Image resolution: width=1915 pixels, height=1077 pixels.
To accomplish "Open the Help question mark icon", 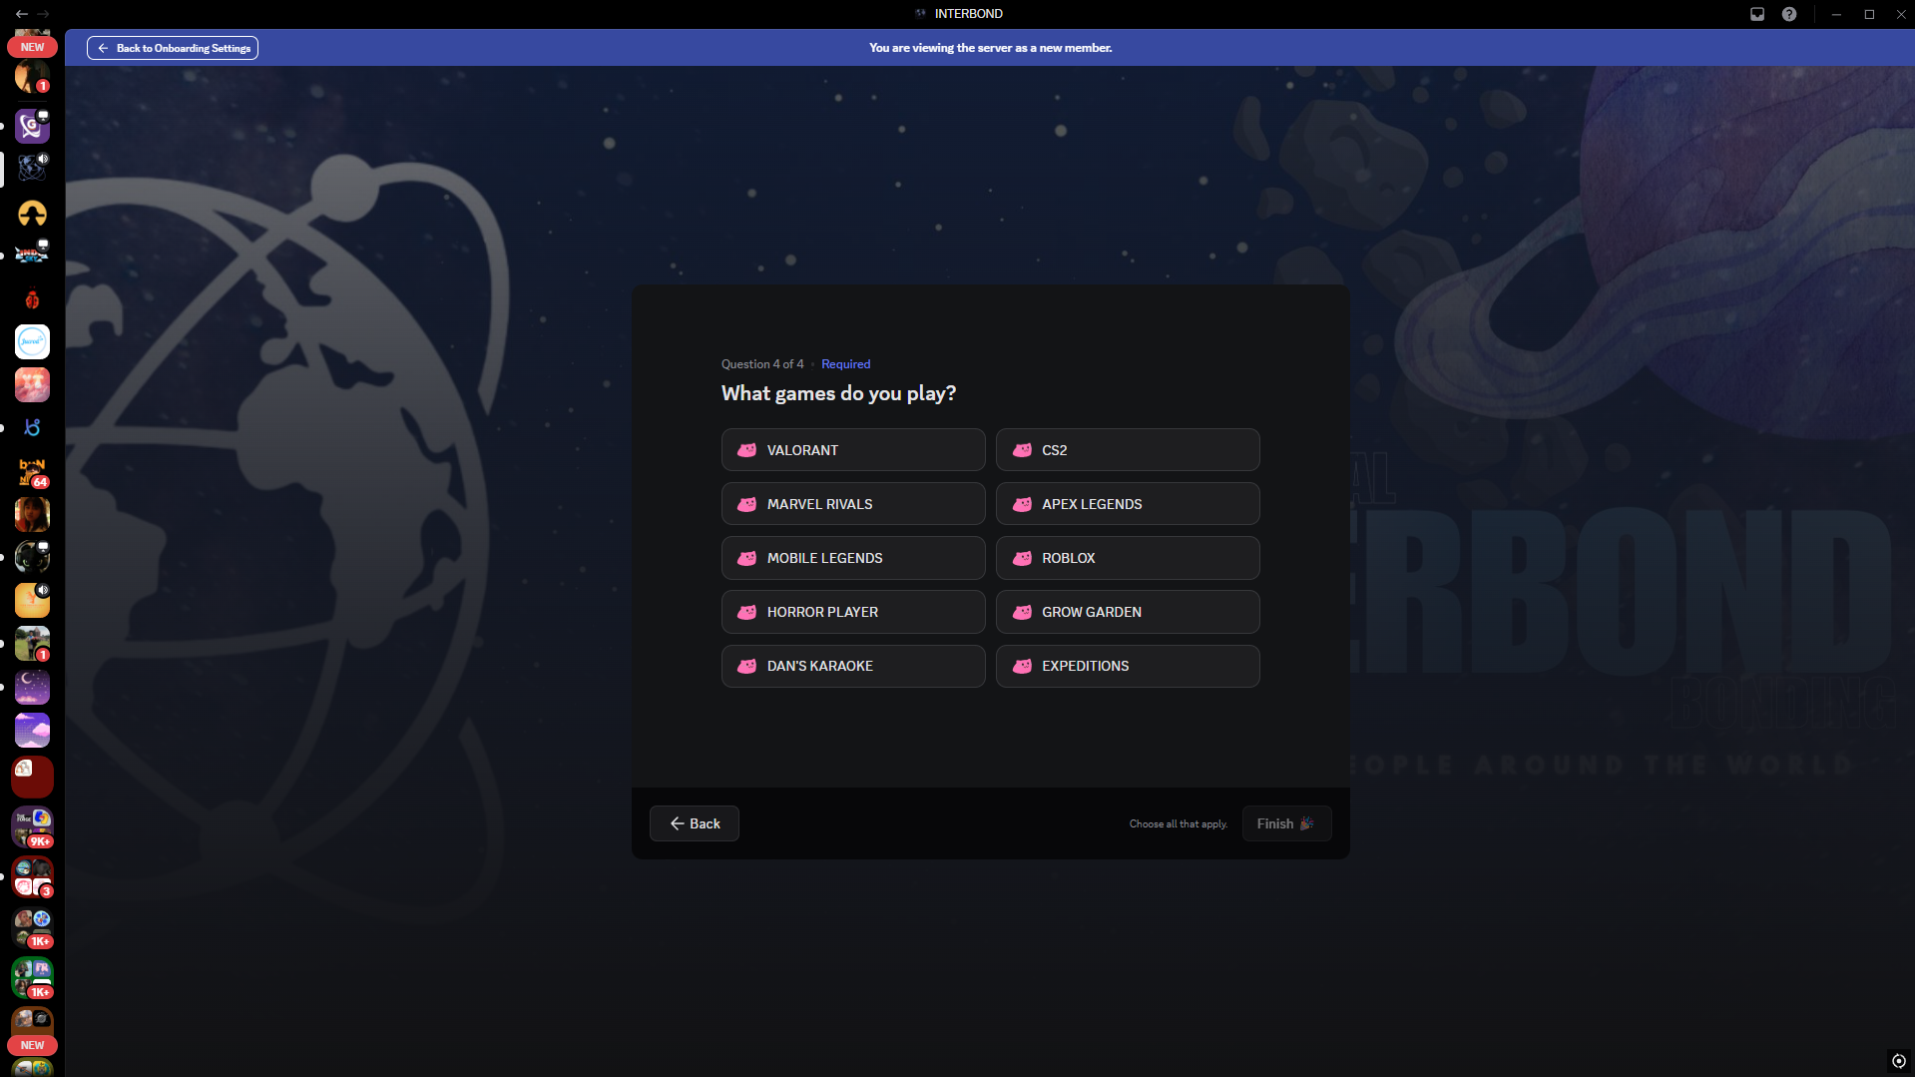I will pyautogui.click(x=1789, y=14).
